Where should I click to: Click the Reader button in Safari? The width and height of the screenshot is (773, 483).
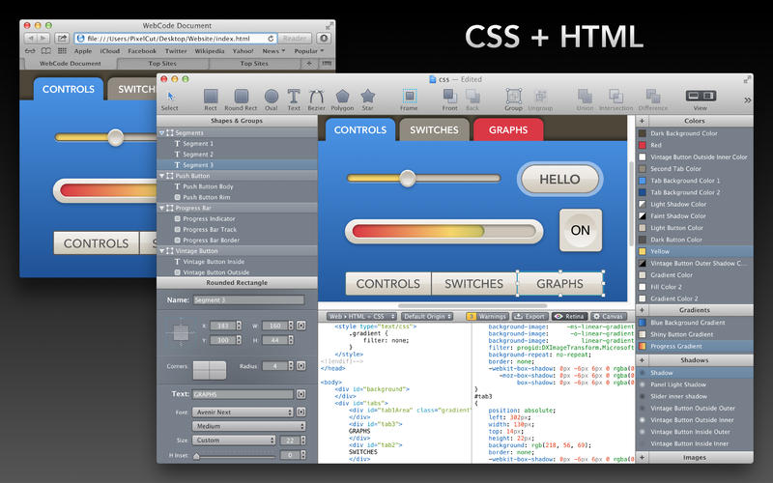click(295, 38)
